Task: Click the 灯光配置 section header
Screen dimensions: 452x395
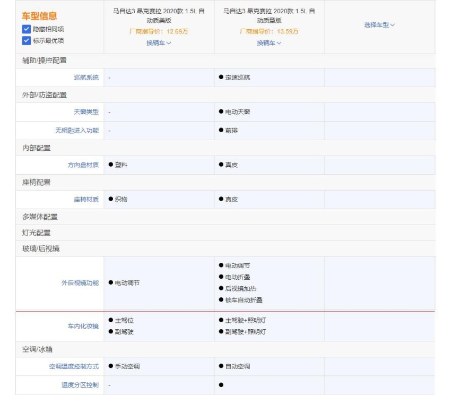Action: (x=36, y=233)
